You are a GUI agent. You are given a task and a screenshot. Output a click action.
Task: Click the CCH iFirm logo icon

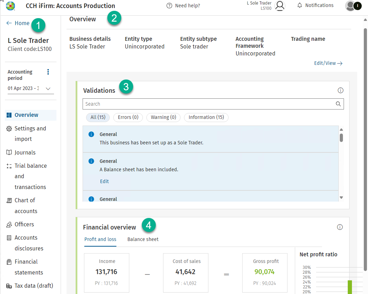pyautogui.click(x=10, y=6)
